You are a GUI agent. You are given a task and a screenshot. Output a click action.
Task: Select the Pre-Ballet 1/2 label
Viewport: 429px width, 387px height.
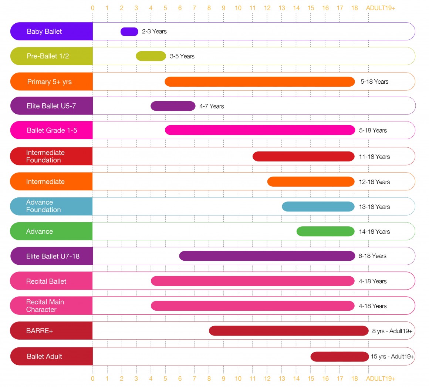tap(48, 56)
